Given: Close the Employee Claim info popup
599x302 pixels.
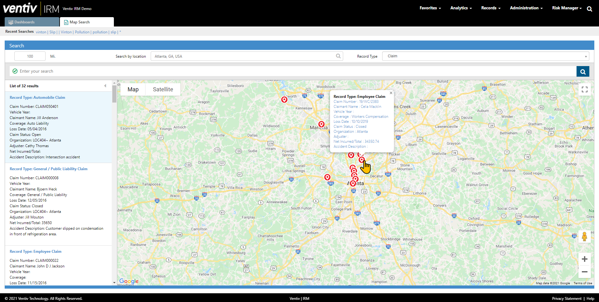Looking at the screenshot, I should tap(391, 93).
